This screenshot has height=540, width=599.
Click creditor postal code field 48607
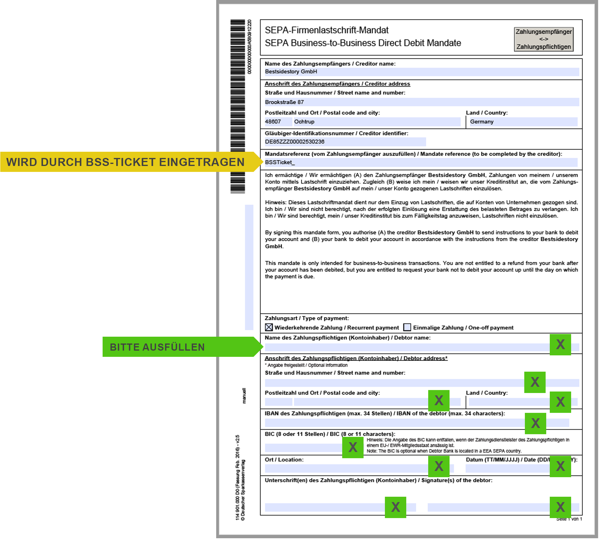(279, 122)
